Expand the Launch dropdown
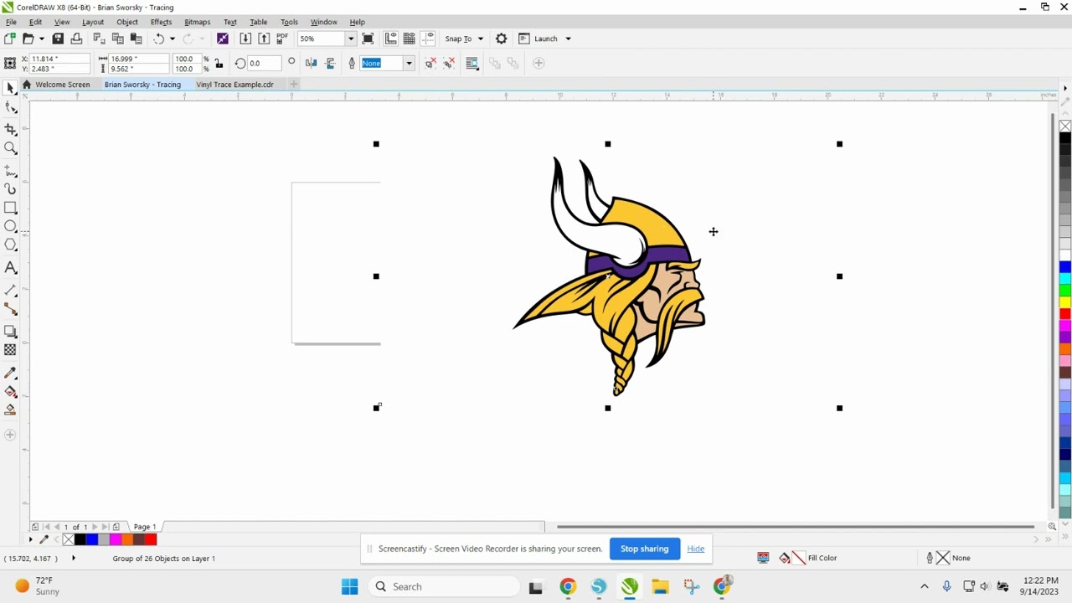This screenshot has height=603, width=1072. (x=568, y=39)
